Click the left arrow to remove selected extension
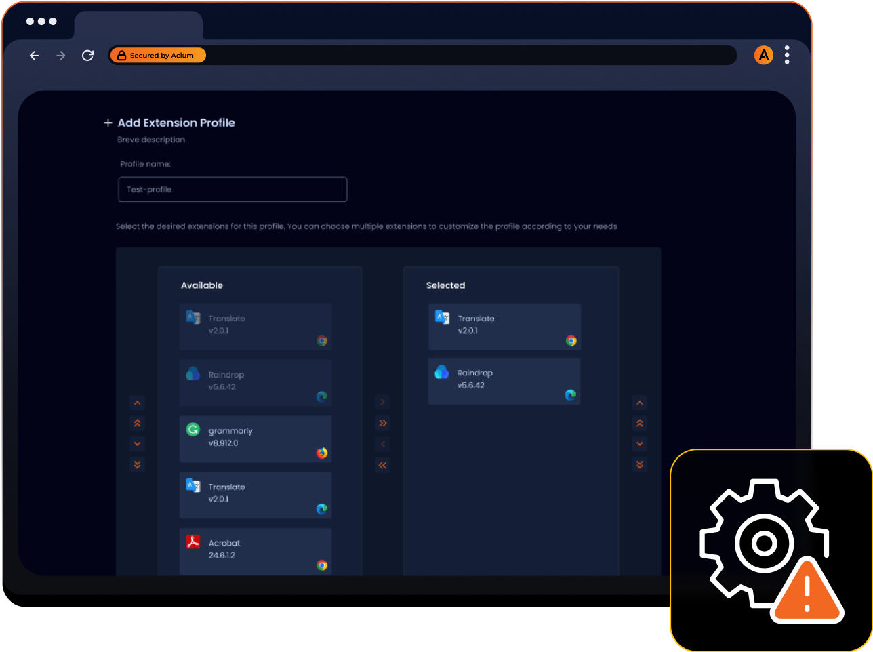 pos(382,444)
